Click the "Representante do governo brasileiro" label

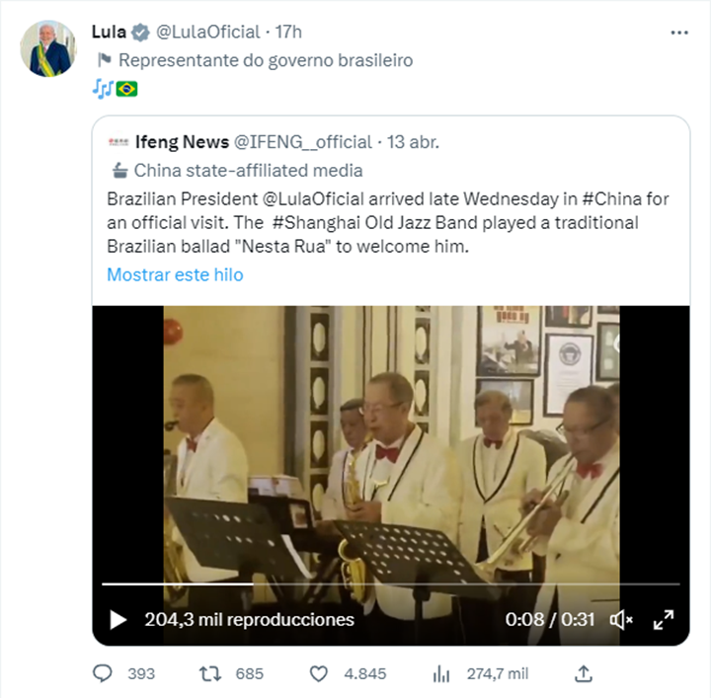(266, 60)
